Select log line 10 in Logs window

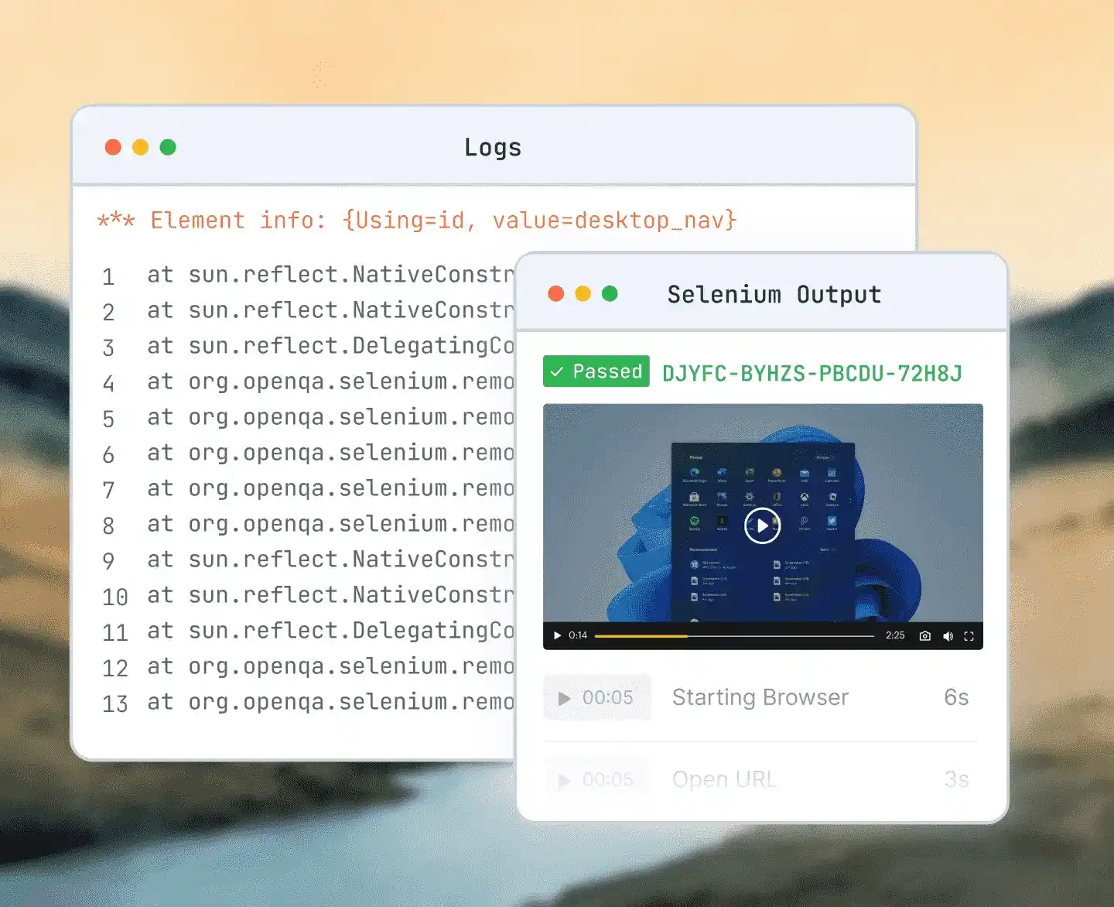(308, 596)
